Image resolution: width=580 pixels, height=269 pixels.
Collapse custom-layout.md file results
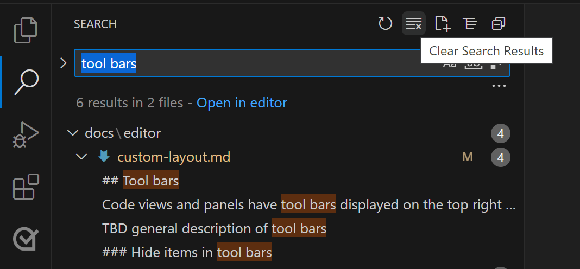coord(81,157)
